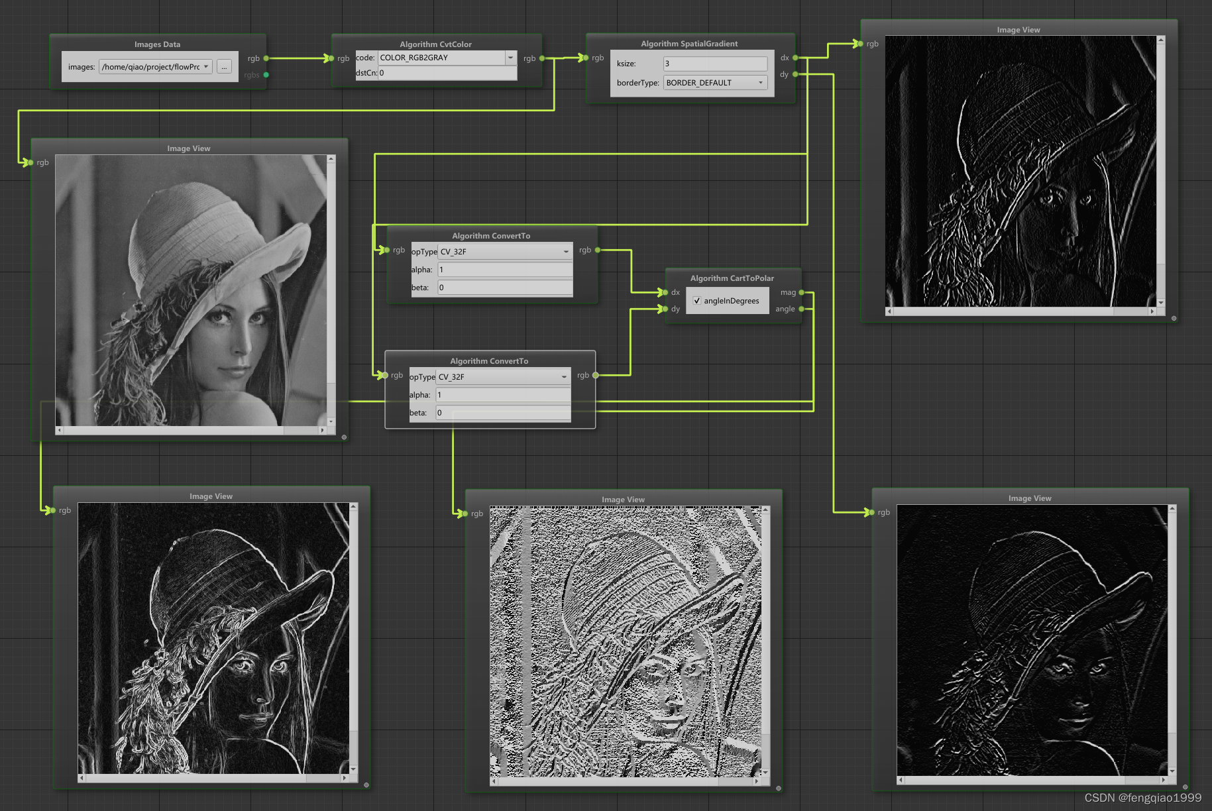Click the beta field in upper ConvertTo node

tap(505, 288)
